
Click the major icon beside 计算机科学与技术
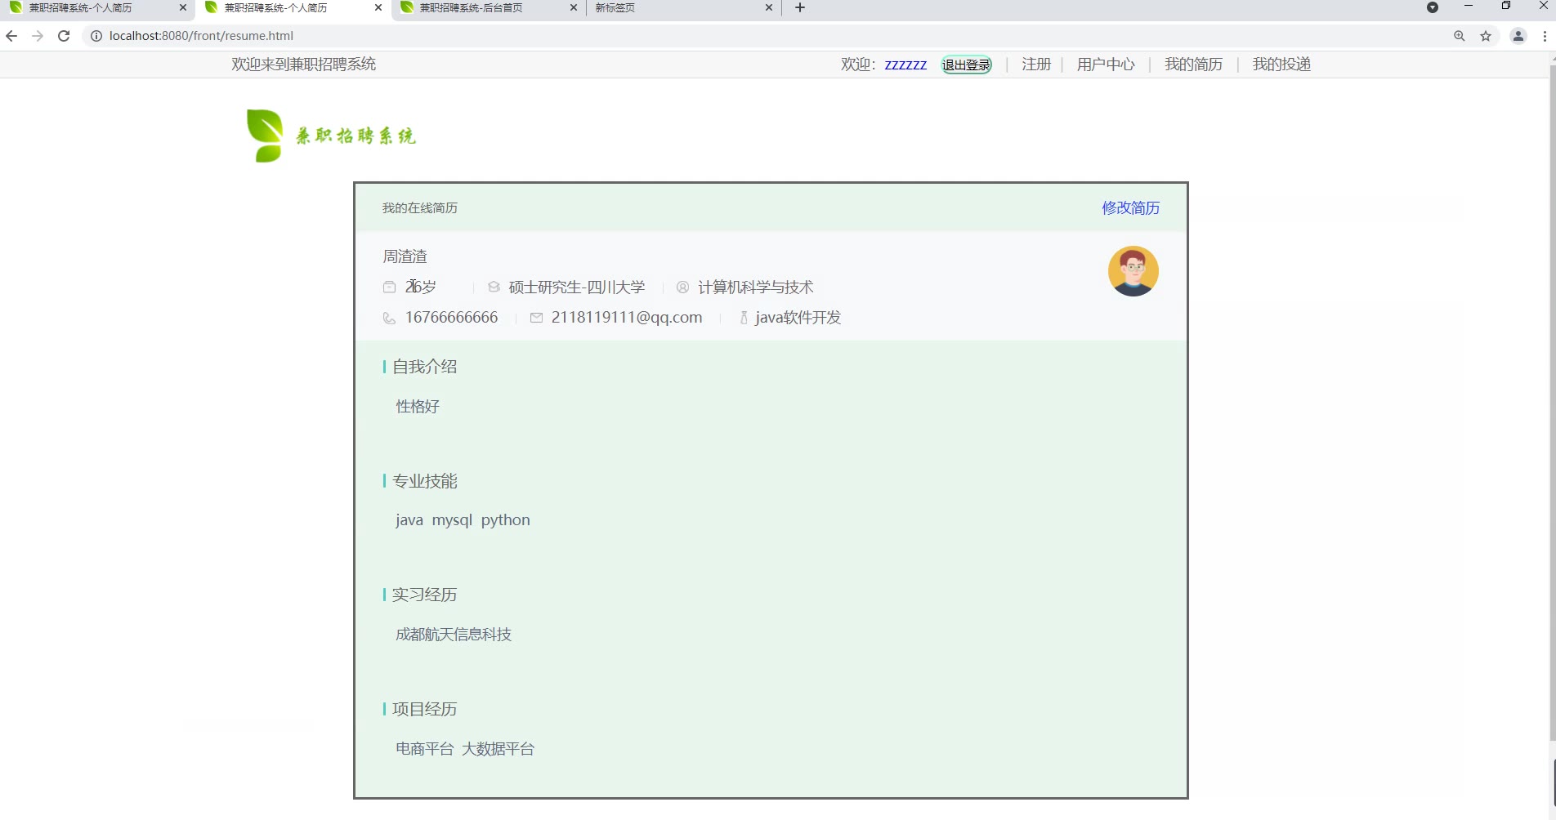pos(683,287)
